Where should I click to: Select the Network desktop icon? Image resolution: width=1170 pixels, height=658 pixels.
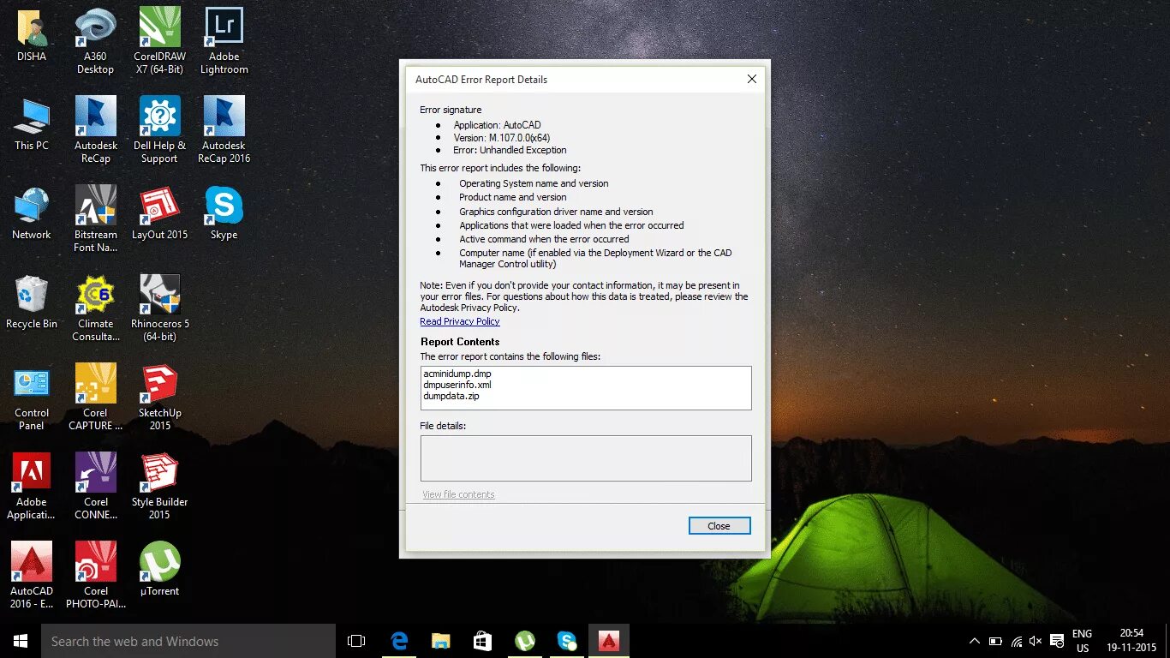pyautogui.click(x=32, y=214)
